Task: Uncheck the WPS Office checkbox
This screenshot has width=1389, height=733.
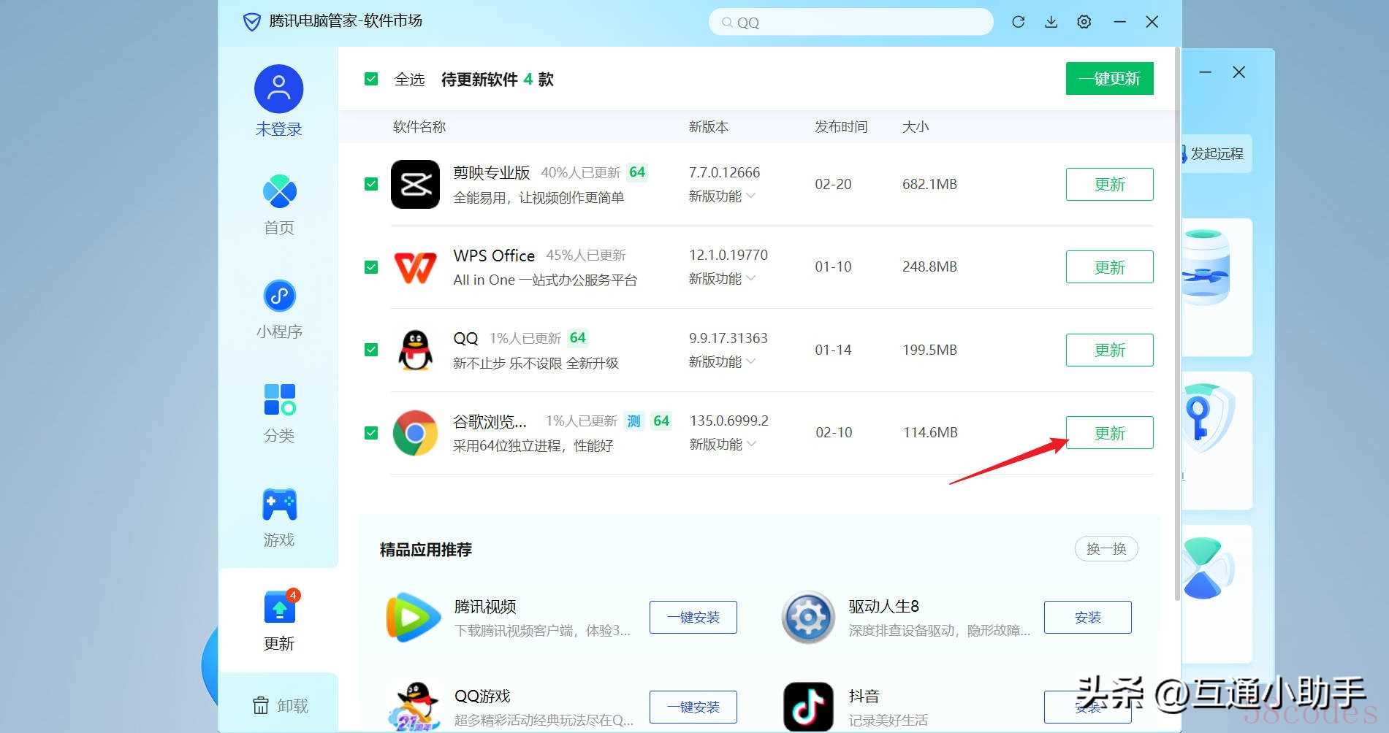Action: tap(371, 267)
